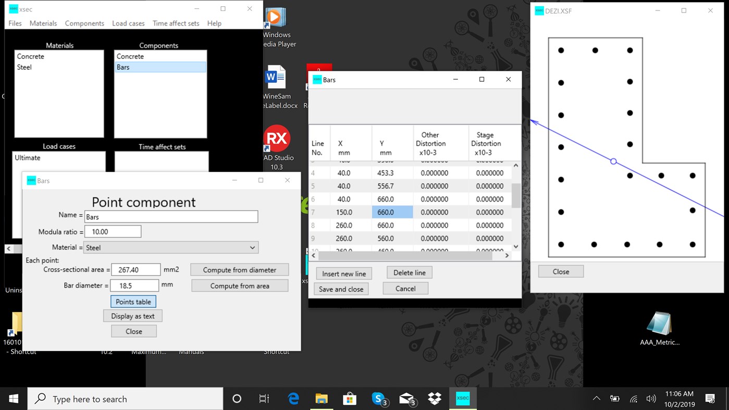Select Concrete in the Materials list
This screenshot has height=410, width=729.
click(30, 56)
